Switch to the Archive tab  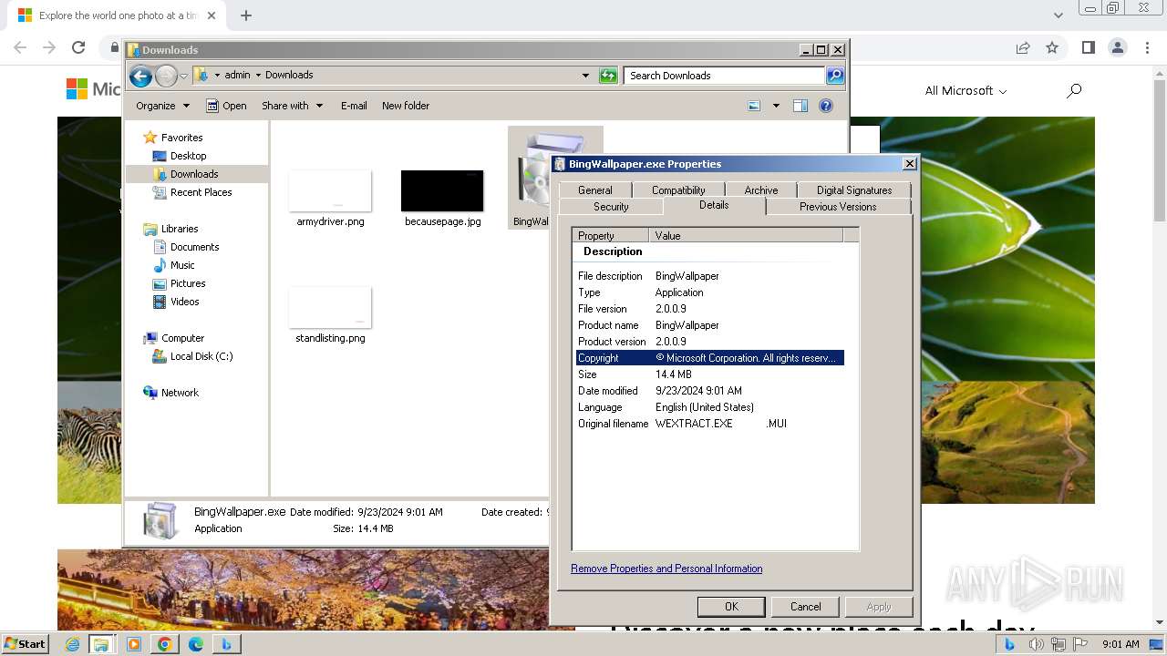coord(760,190)
